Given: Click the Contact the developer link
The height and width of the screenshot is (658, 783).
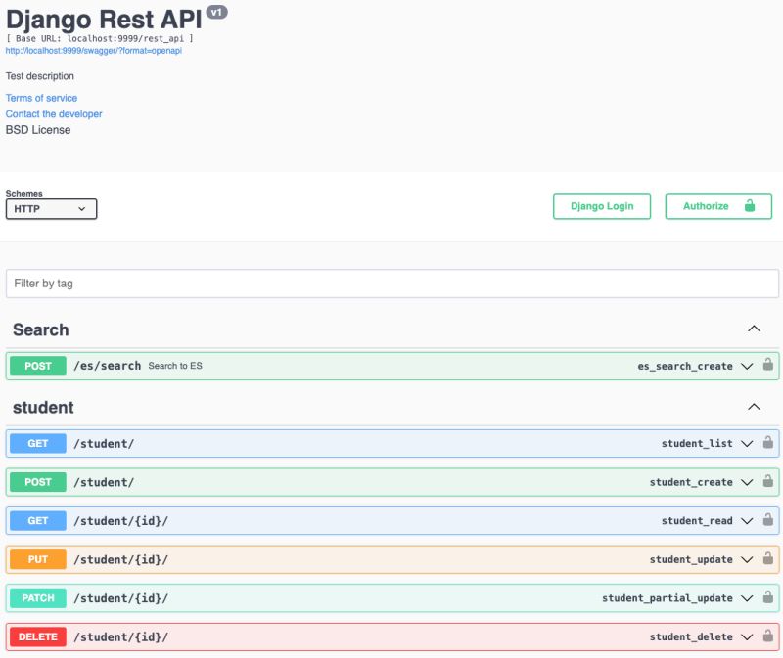Looking at the screenshot, I should [52, 113].
